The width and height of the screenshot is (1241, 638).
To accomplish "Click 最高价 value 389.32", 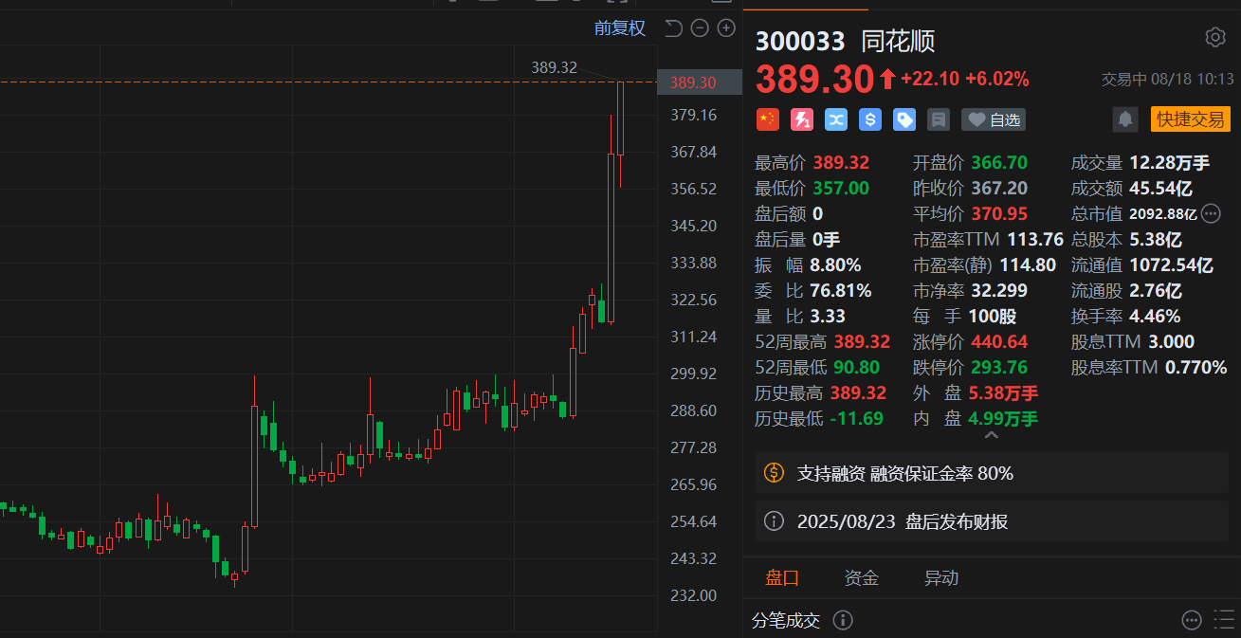I will click(841, 162).
